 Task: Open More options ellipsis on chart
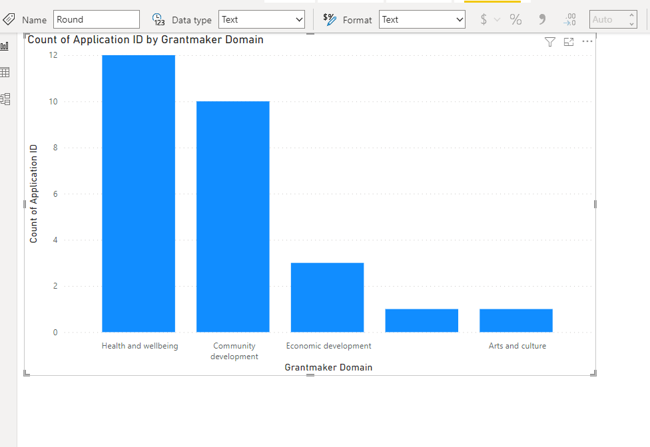click(587, 42)
